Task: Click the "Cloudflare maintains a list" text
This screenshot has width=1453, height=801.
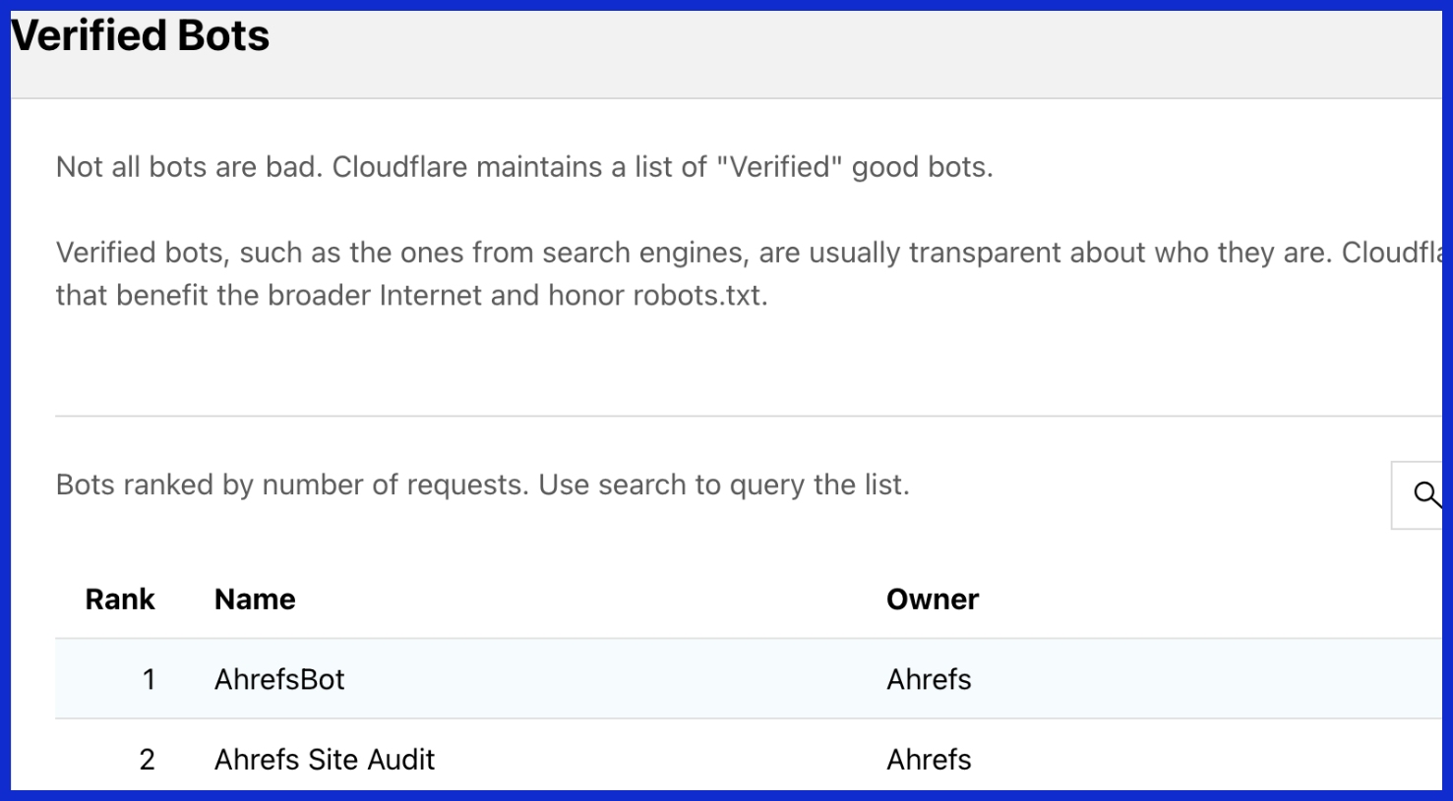Action: pos(516,167)
